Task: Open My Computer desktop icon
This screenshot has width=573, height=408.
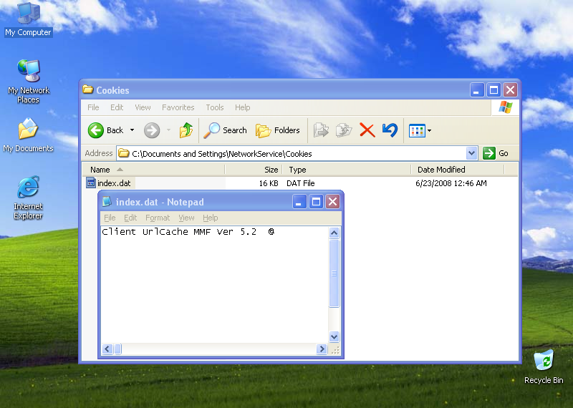Action: pyautogui.click(x=28, y=19)
